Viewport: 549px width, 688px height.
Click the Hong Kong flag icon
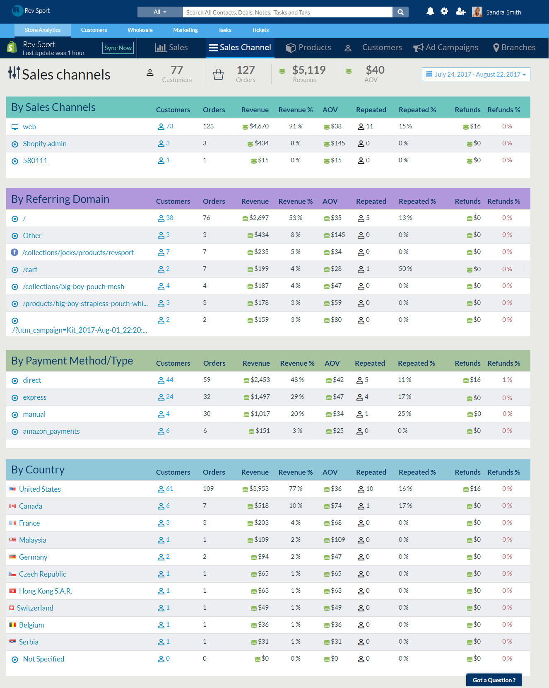click(x=13, y=591)
